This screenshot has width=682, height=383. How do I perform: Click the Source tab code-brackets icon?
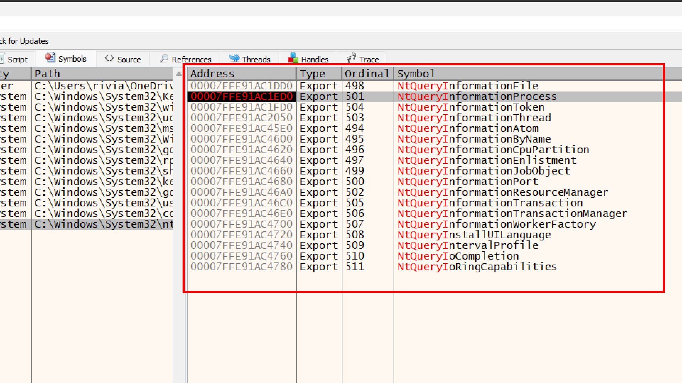click(x=109, y=58)
